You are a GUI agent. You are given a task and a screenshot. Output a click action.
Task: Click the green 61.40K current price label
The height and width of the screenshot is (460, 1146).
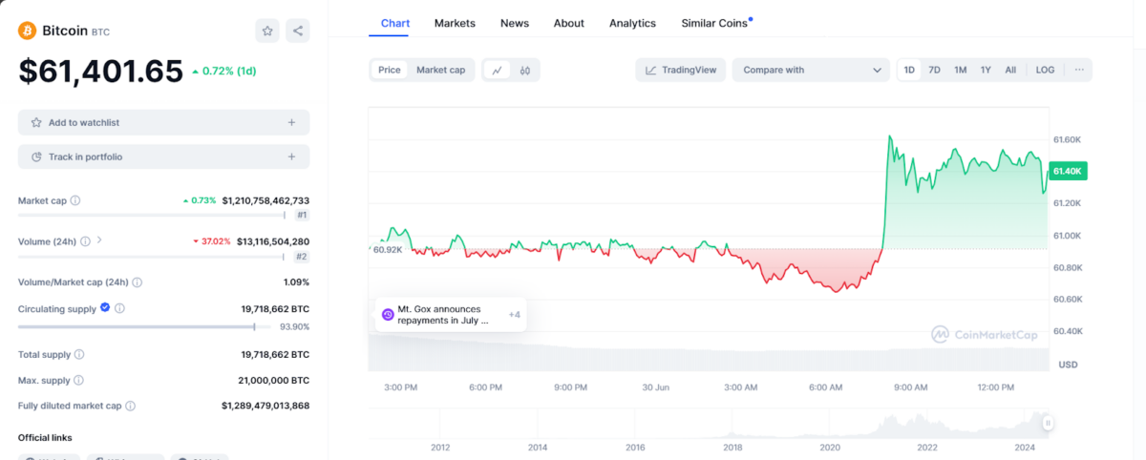coord(1068,171)
